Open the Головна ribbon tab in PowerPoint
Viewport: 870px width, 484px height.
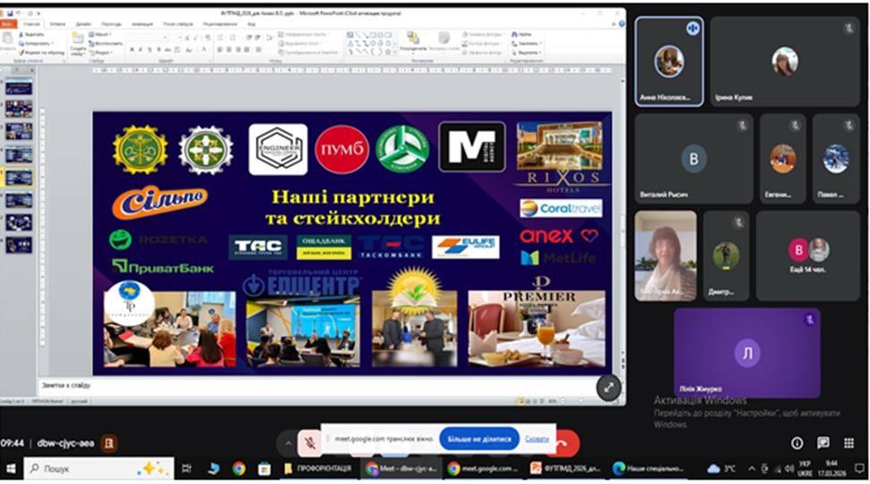click(31, 24)
